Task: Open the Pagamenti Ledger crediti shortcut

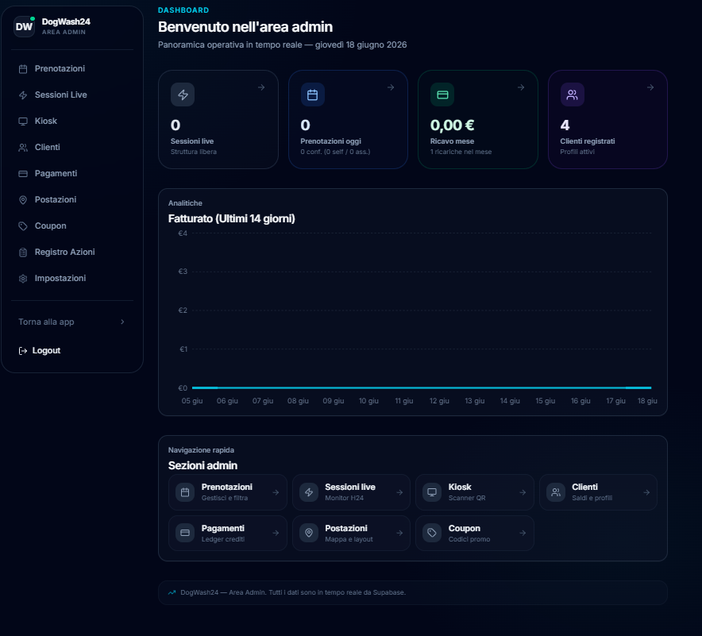Action: [227, 533]
